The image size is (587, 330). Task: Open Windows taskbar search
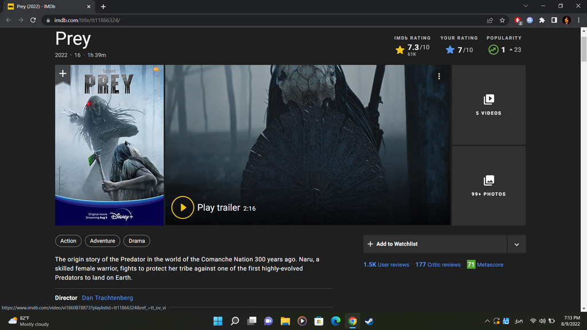tap(234, 321)
